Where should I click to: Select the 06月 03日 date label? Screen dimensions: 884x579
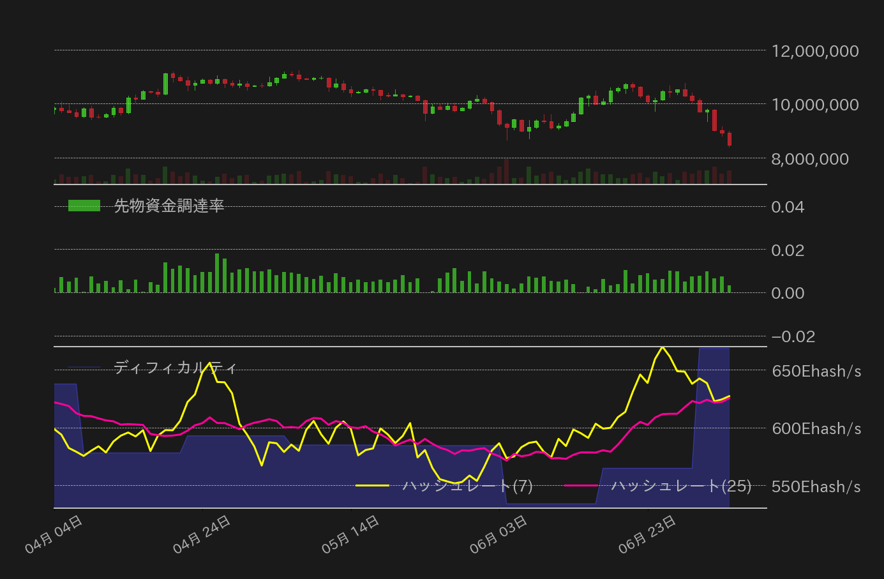(498, 535)
